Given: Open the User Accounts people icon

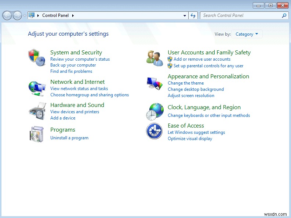Looking at the screenshot, I should click(154, 58).
